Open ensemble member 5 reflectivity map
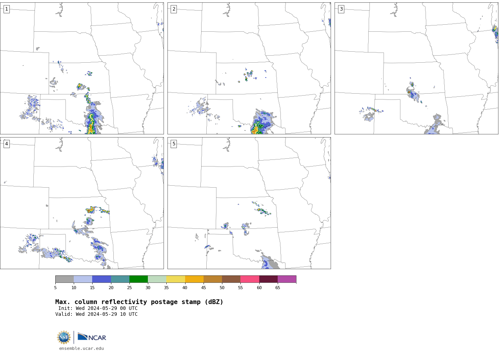 (x=249, y=203)
